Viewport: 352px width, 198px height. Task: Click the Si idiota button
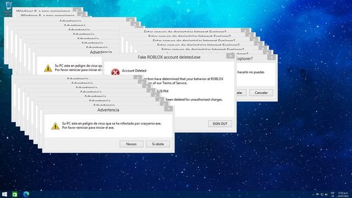point(158,144)
